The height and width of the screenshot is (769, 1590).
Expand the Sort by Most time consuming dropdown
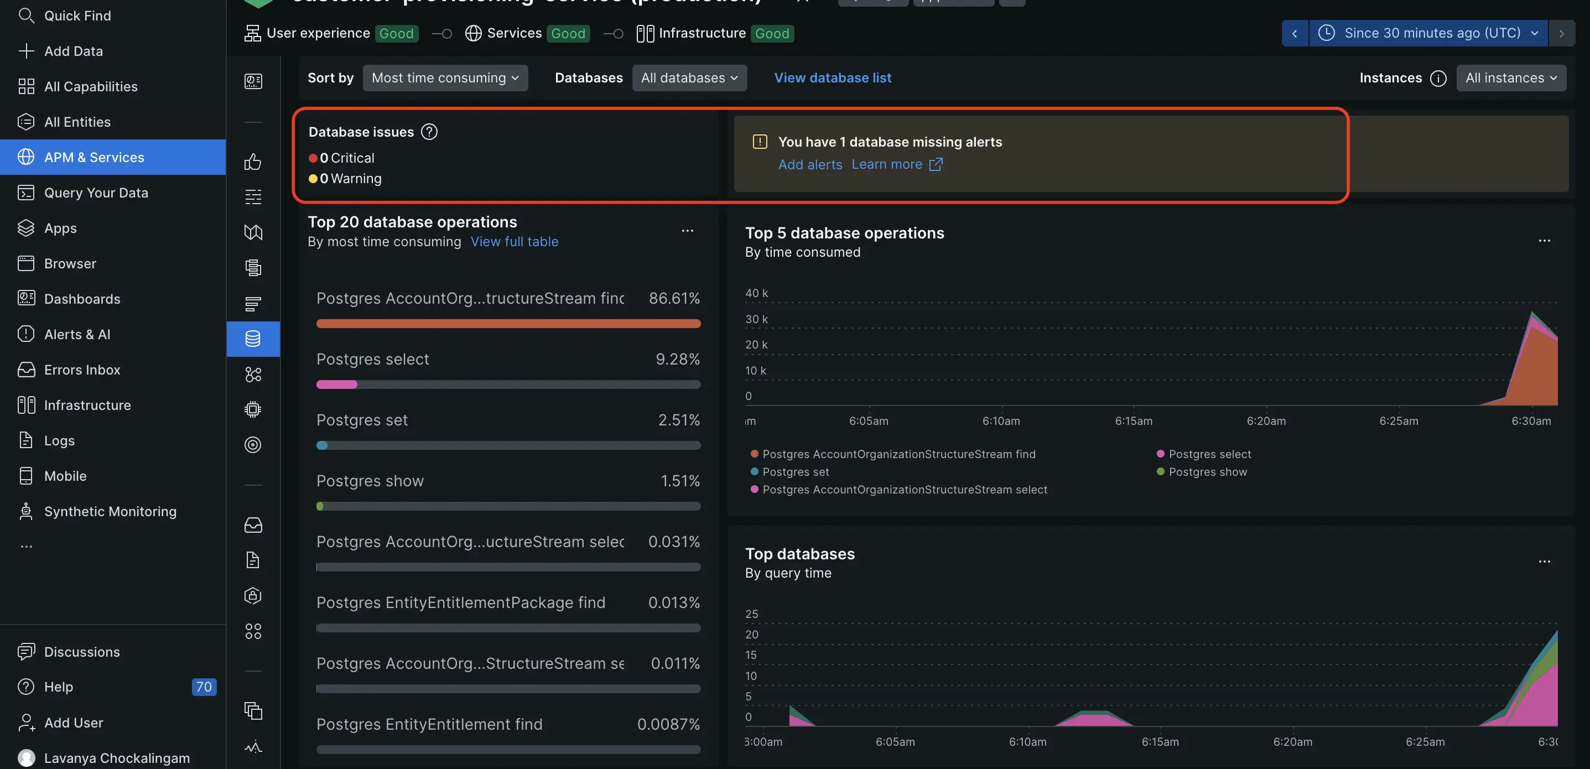443,77
